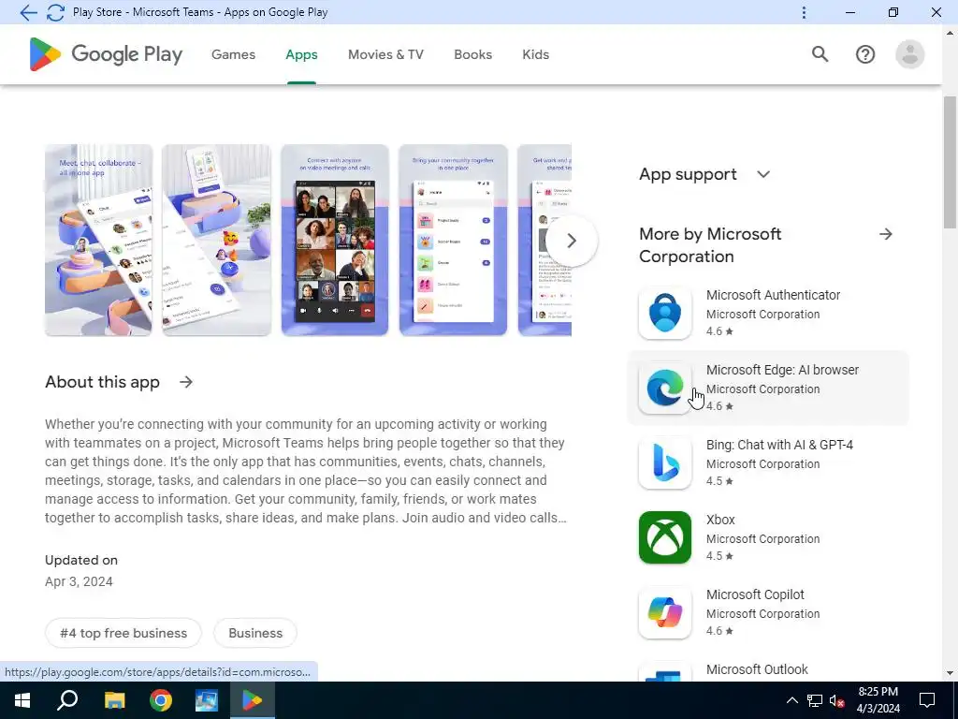Open the help center question icon
Screen dimensions: 958x719
[x=865, y=54]
